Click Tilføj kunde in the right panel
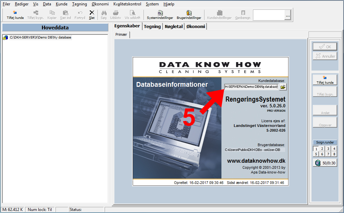 [325, 80]
